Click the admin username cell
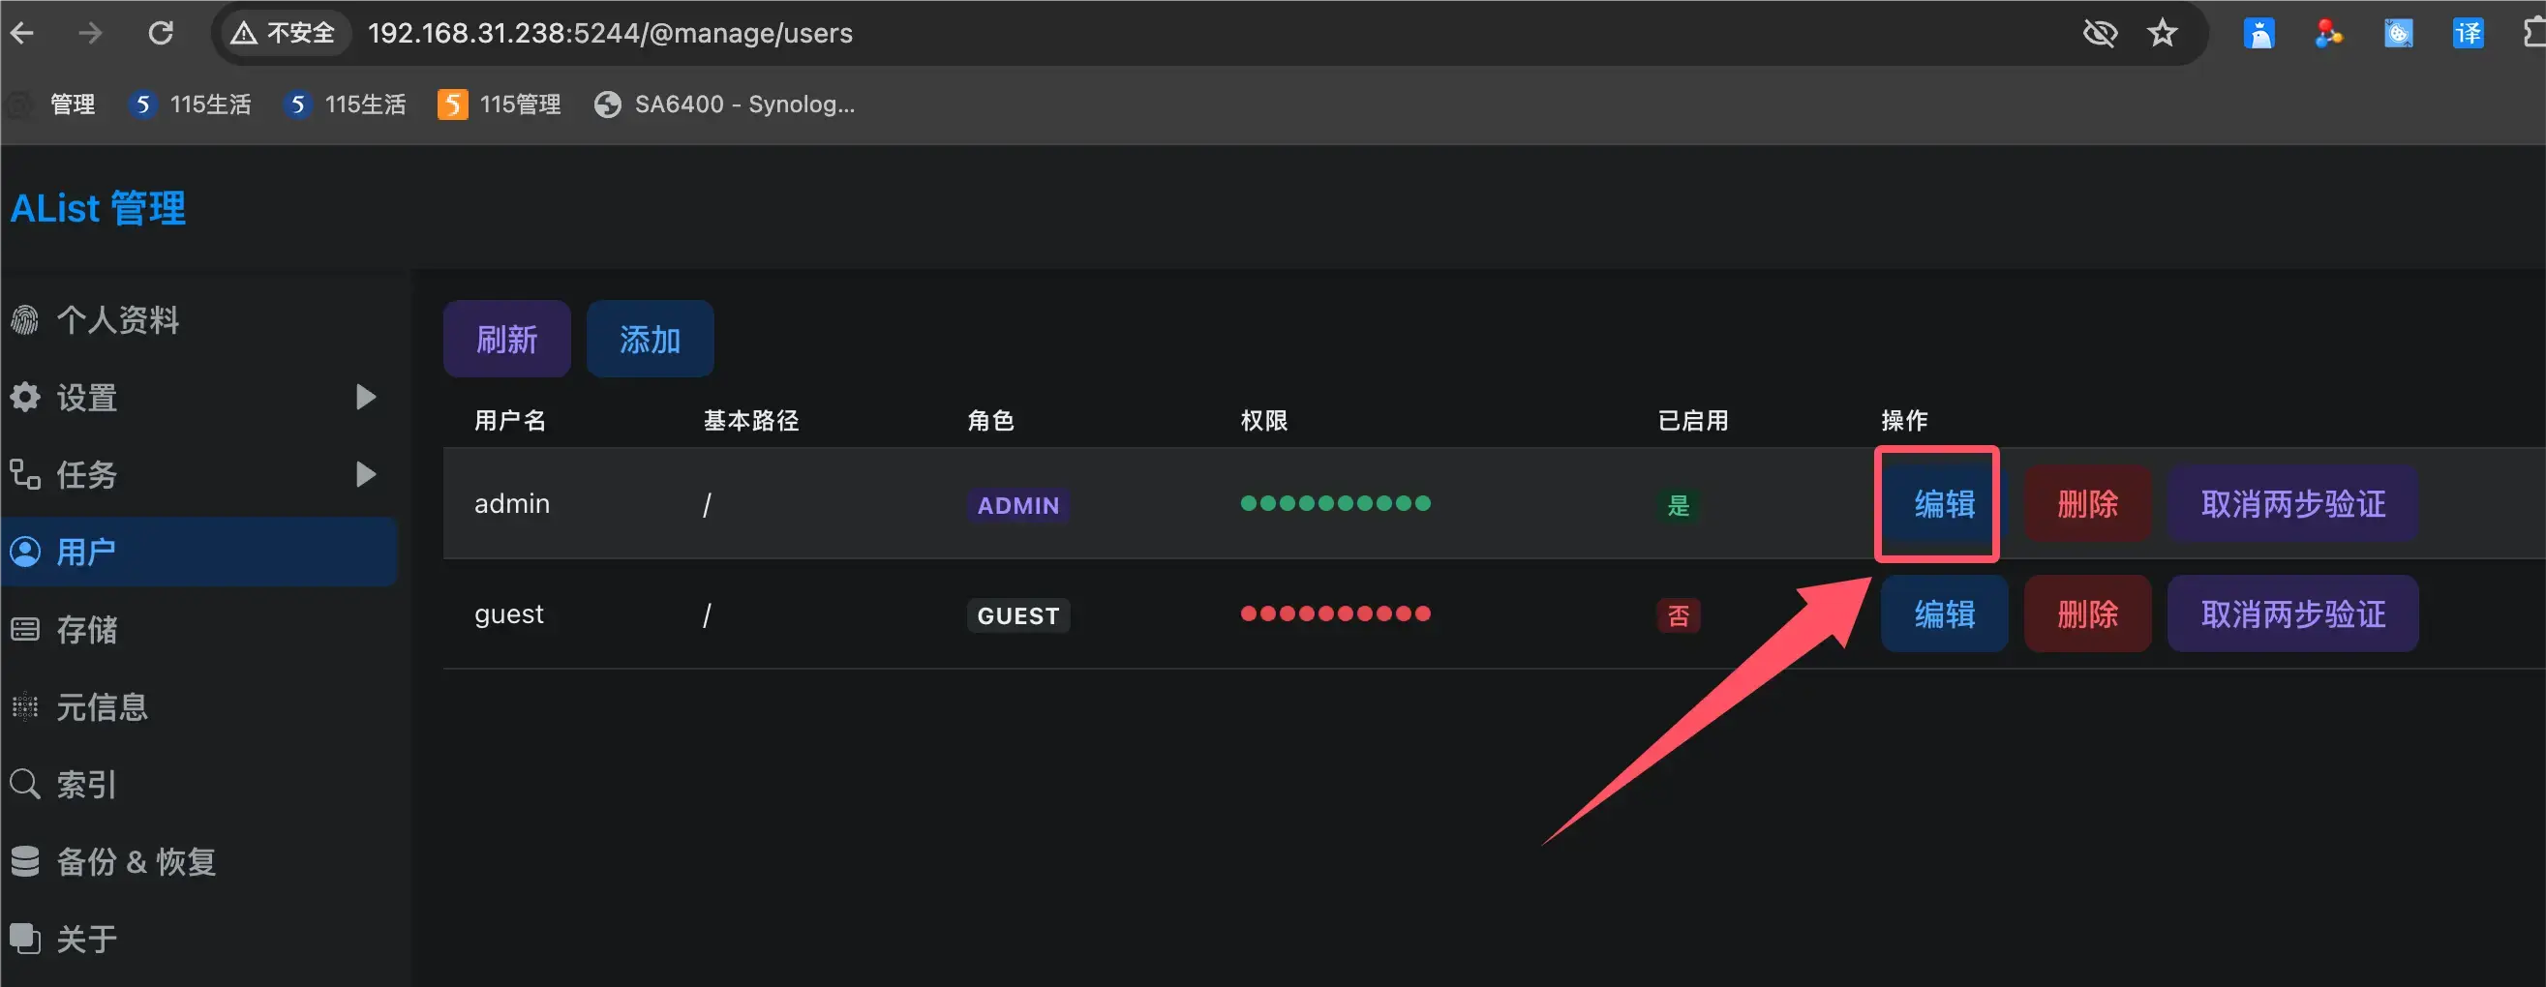2546x987 pixels. pyautogui.click(x=512, y=504)
